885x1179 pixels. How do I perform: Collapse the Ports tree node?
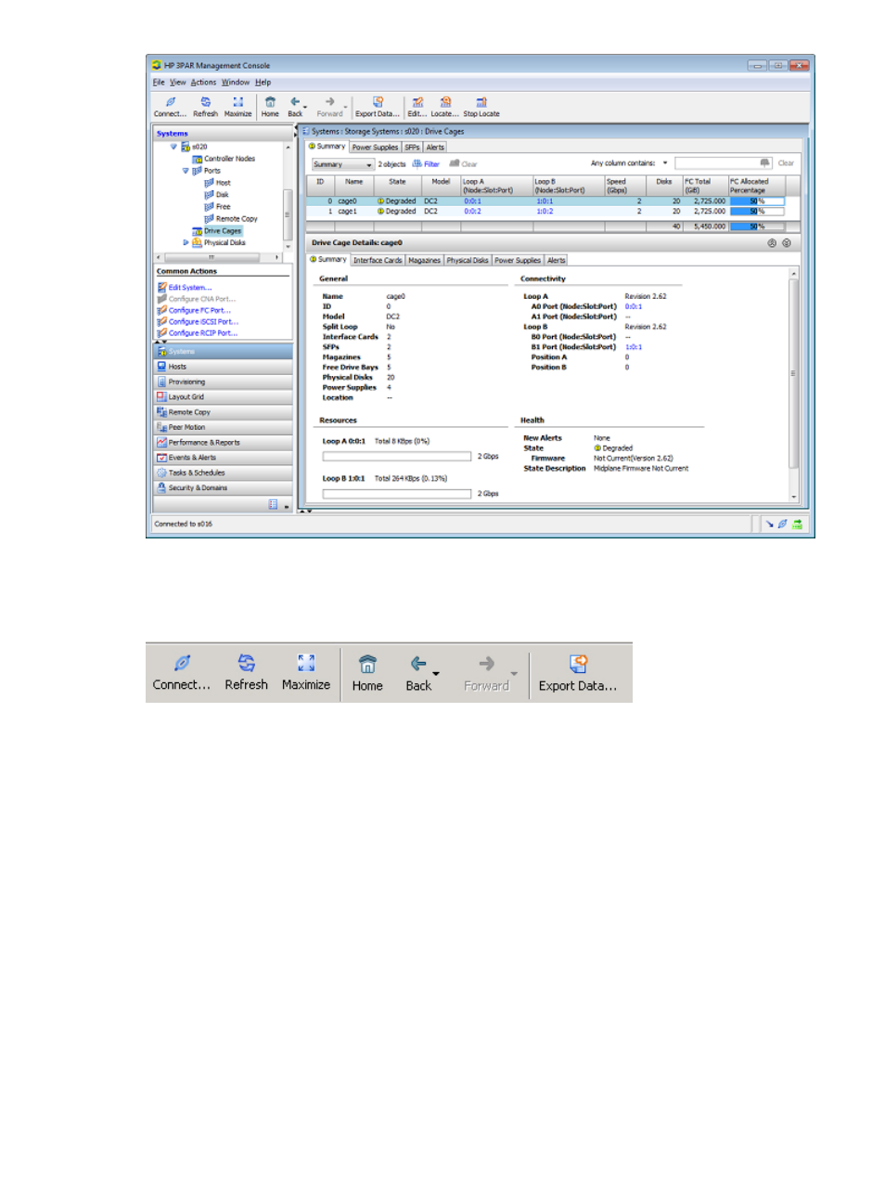pos(186,171)
